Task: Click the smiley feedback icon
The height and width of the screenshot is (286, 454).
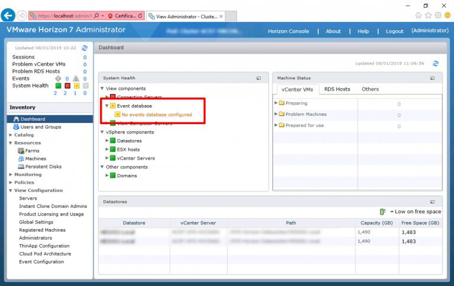Action: point(447,15)
